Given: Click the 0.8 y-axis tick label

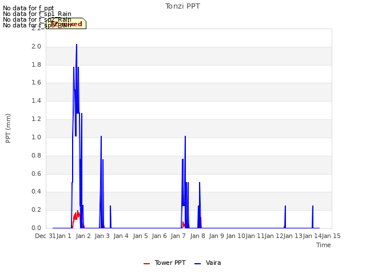Looking at the screenshot, I should coord(36,155).
